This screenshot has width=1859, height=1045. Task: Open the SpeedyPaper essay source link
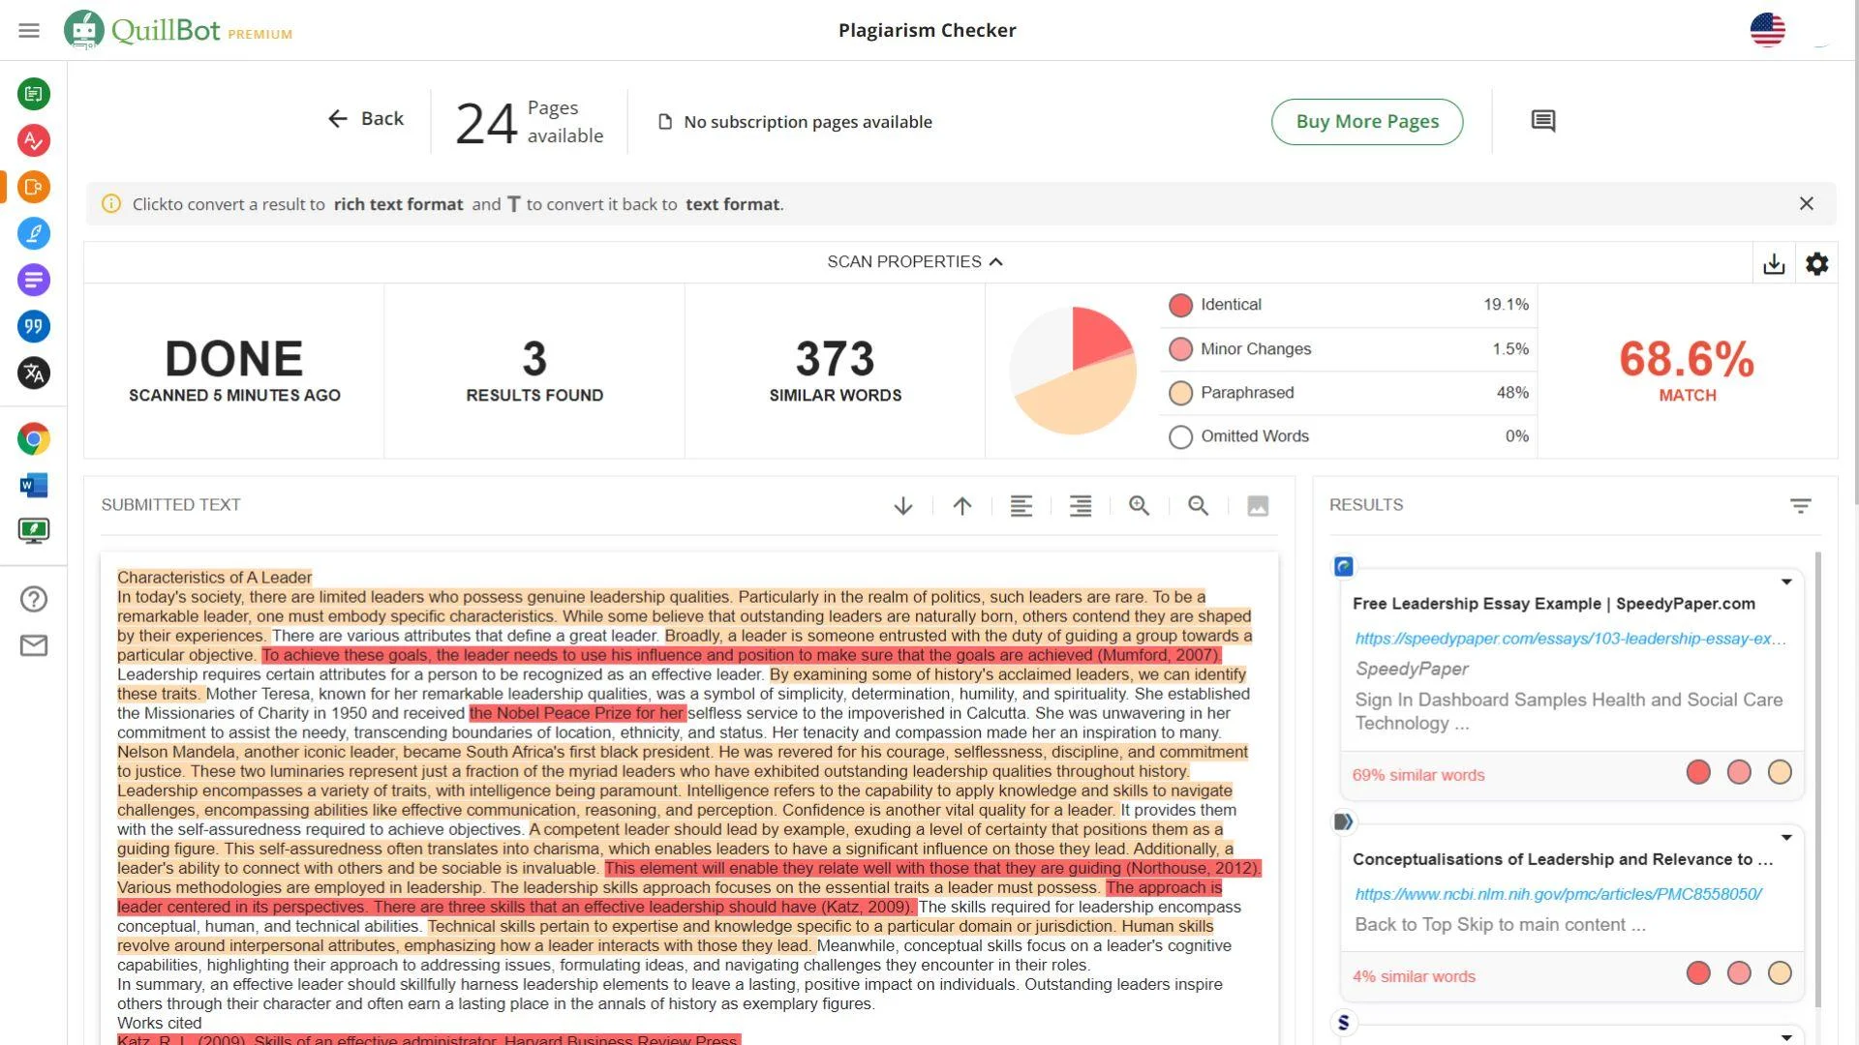click(x=1570, y=639)
